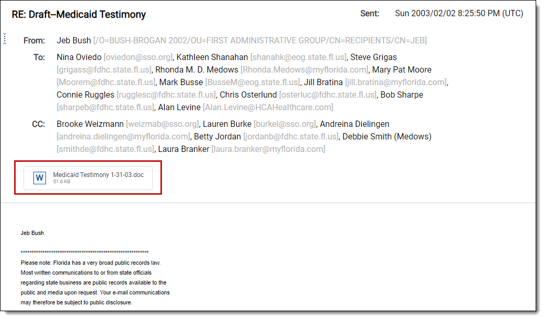Click Debbie Smith (Medows) in CC
Viewport: 544px width, 319px height.
click(386, 136)
